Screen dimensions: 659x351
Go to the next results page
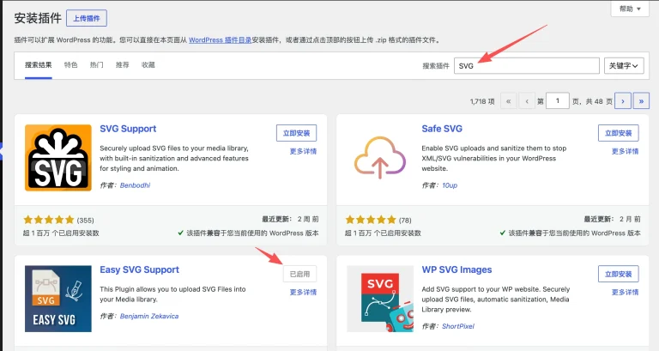pyautogui.click(x=623, y=101)
